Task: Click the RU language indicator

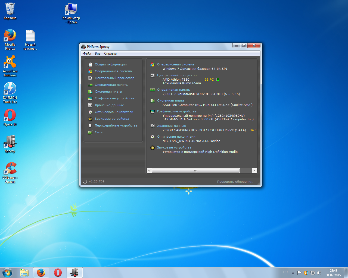Action: pyautogui.click(x=285, y=272)
